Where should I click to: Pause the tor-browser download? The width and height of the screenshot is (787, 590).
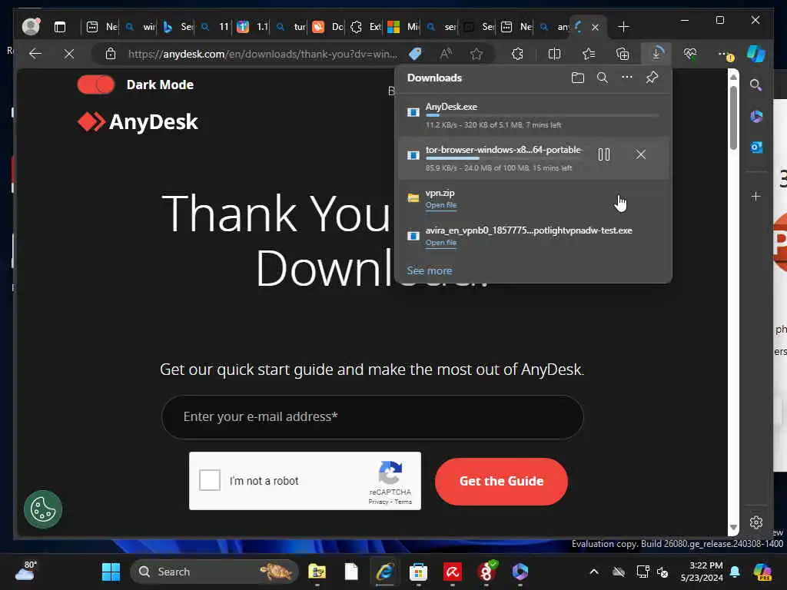[604, 154]
